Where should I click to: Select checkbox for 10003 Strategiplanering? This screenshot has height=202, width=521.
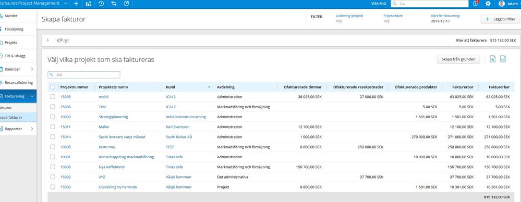tap(53, 117)
